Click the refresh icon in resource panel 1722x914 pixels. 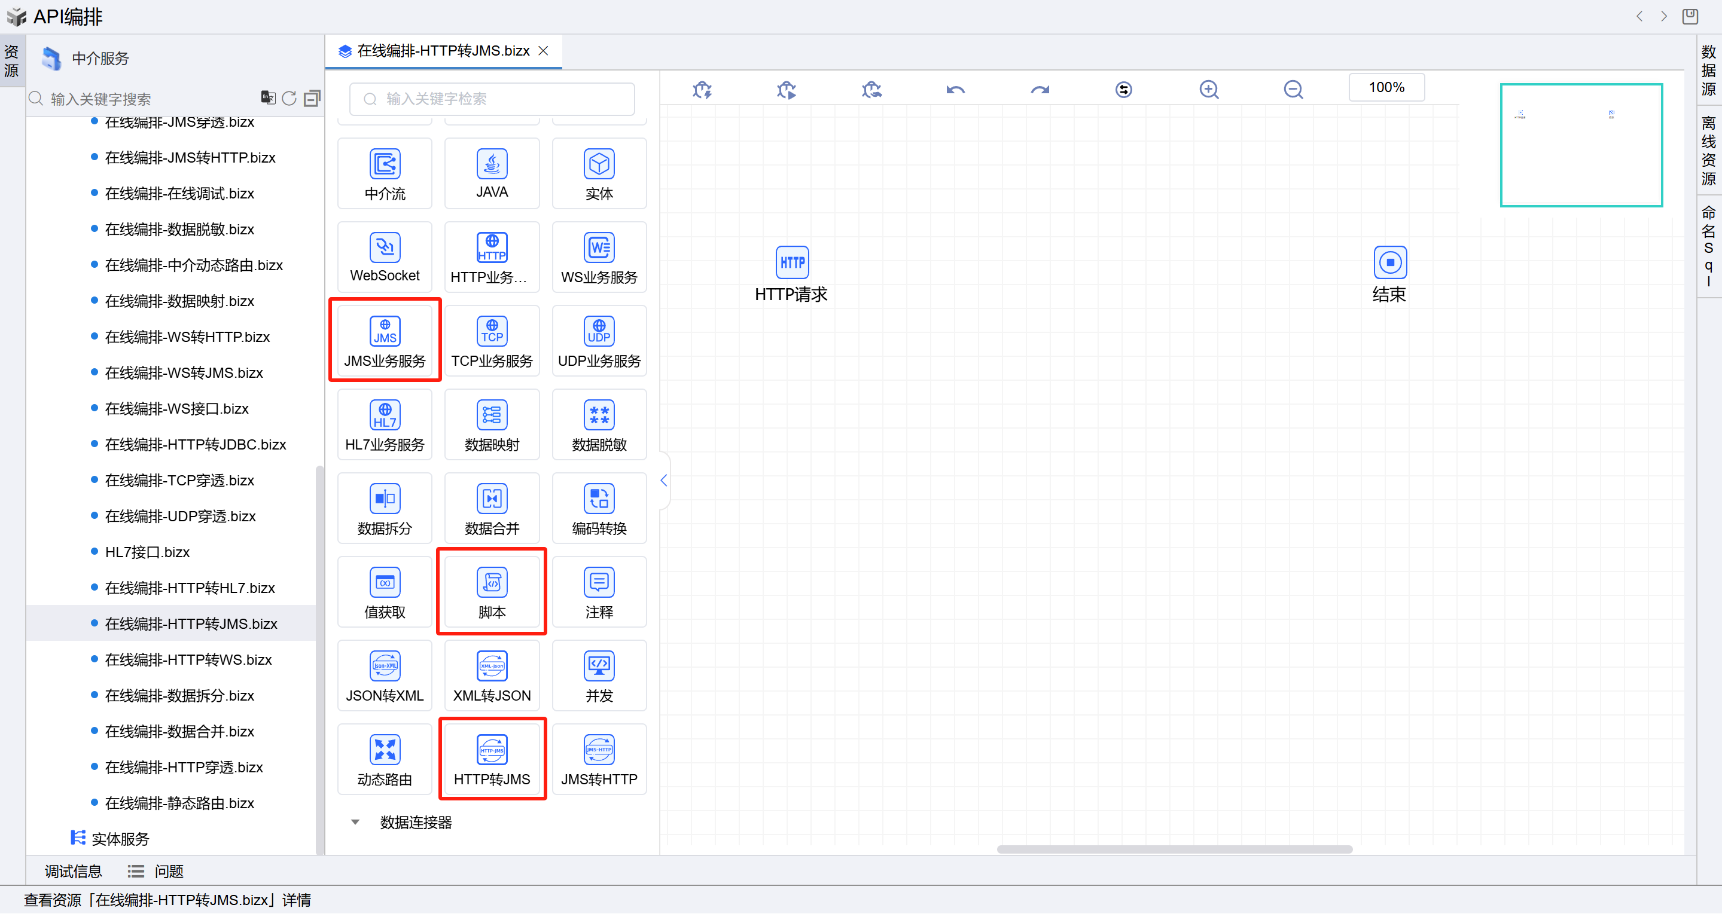tap(289, 99)
